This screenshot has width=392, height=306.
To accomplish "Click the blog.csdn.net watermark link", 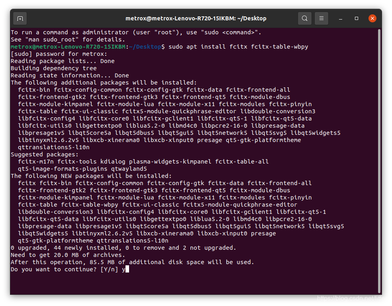I will [353, 298].
